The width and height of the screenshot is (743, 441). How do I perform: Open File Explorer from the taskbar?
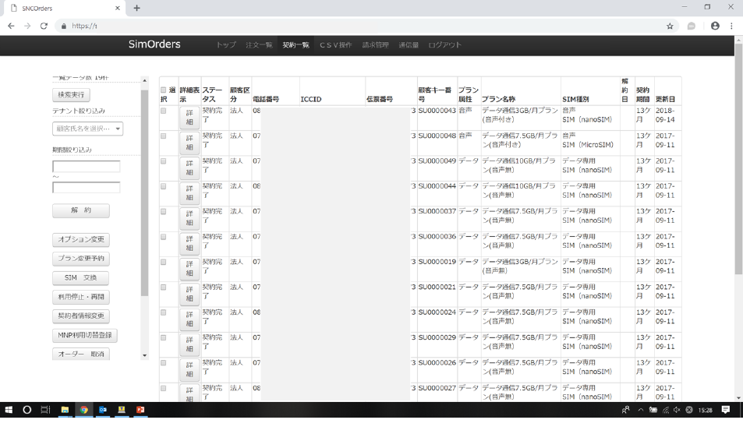65,410
